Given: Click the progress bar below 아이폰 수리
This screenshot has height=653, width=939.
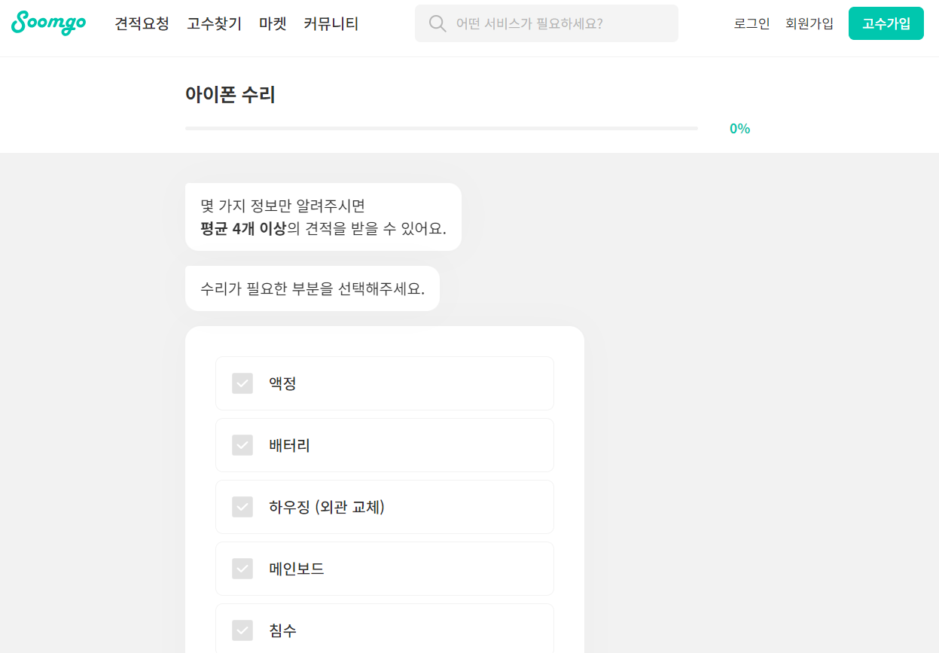Looking at the screenshot, I should point(441,128).
